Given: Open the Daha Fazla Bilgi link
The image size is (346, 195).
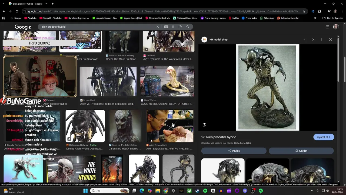Looking at the screenshot, I should click(x=242, y=143).
